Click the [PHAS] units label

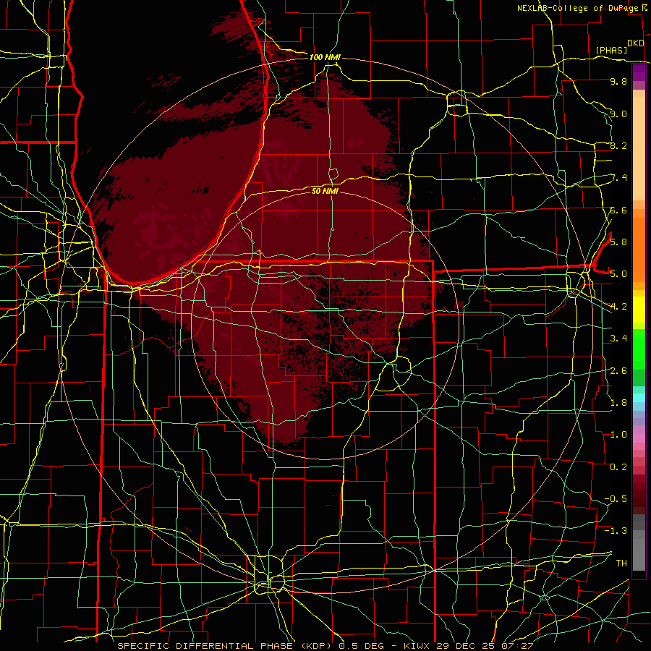point(611,50)
